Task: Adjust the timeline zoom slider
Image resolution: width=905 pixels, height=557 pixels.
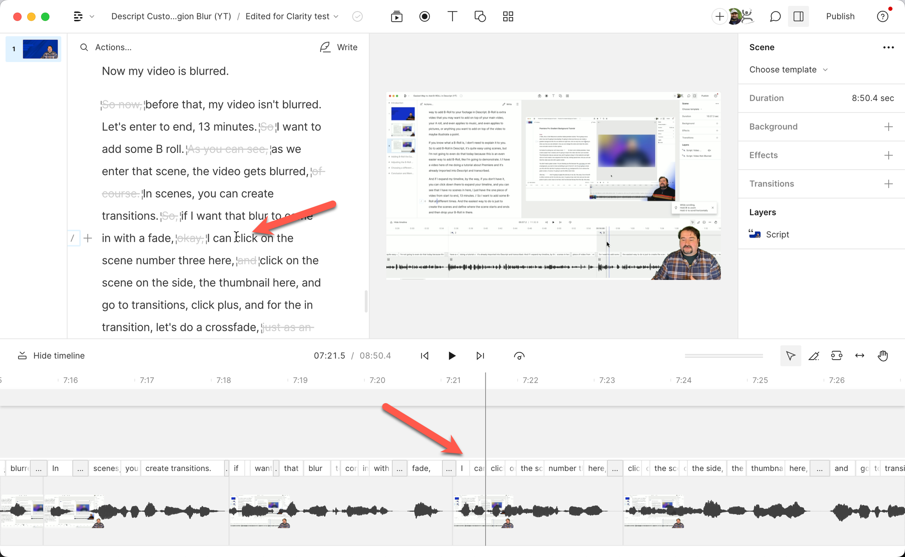Action: tap(724, 356)
